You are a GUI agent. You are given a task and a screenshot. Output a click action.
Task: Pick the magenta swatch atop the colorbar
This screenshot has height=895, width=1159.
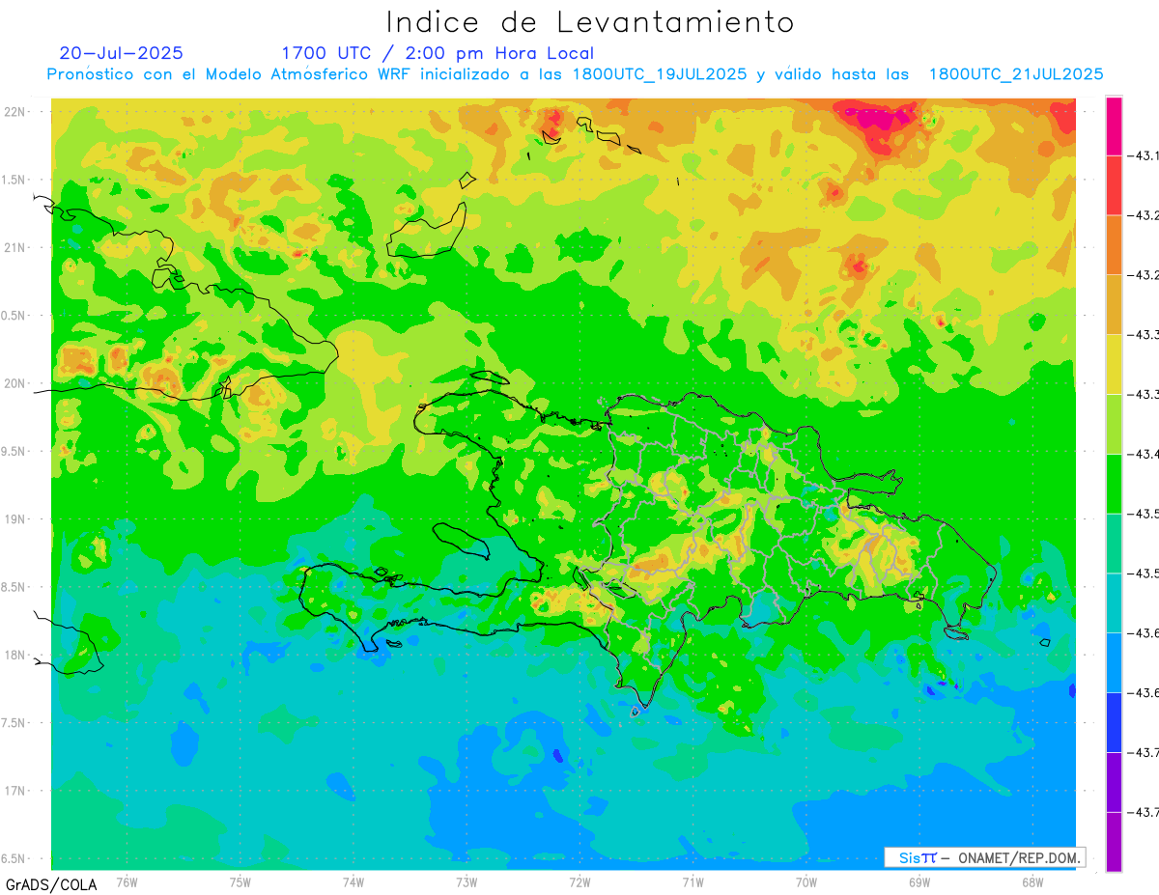pyautogui.click(x=1114, y=126)
